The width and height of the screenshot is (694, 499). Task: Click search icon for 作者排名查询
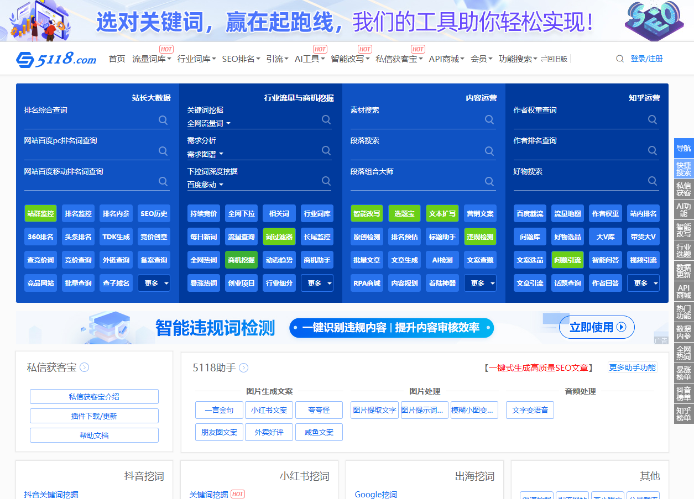tap(653, 150)
